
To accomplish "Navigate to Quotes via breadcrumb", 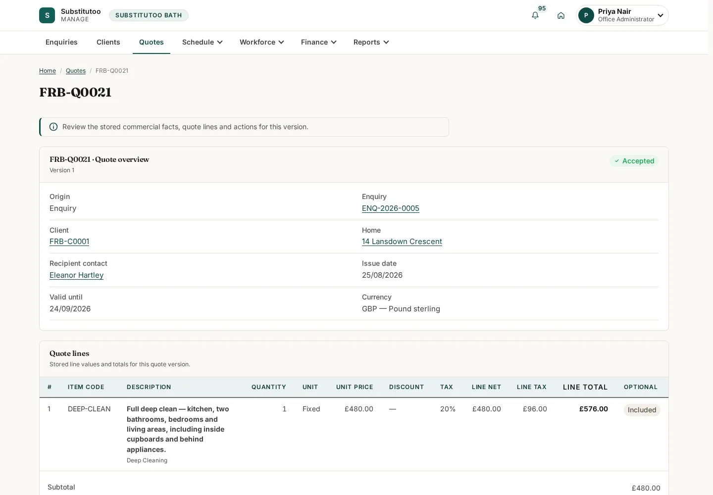I will 76,71.
